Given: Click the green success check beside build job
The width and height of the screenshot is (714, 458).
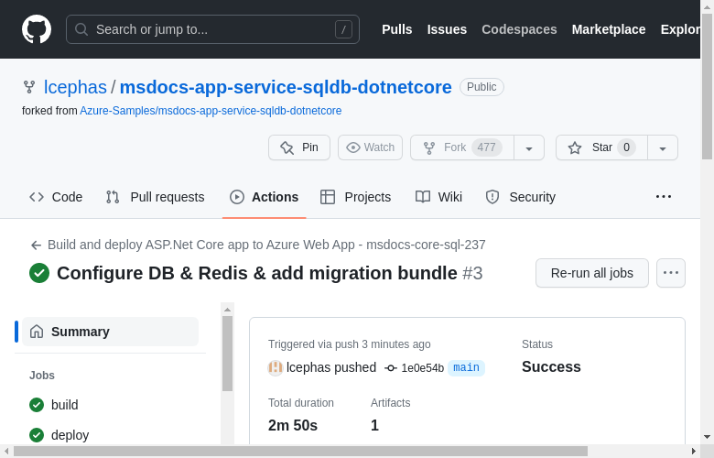Looking at the screenshot, I should pos(37,405).
